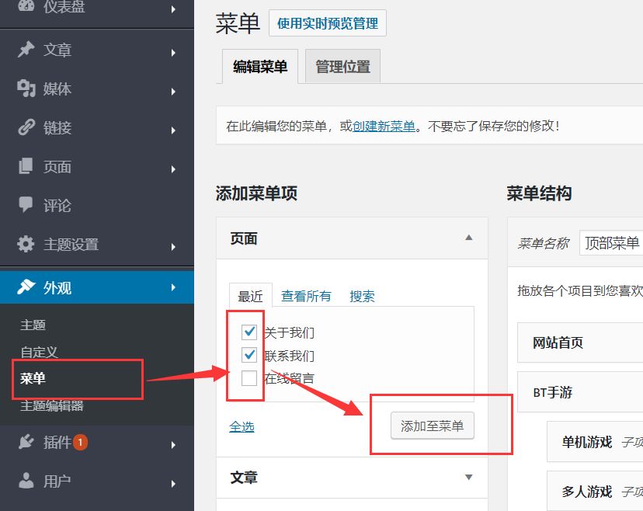Image resolution: width=643 pixels, height=511 pixels.
Task: Open the 菜单 submenu item
Action: [x=33, y=378]
